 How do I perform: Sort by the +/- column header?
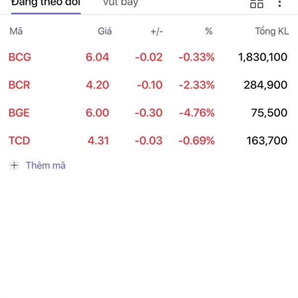pyautogui.click(x=157, y=32)
